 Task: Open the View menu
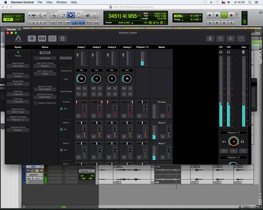(49, 2)
